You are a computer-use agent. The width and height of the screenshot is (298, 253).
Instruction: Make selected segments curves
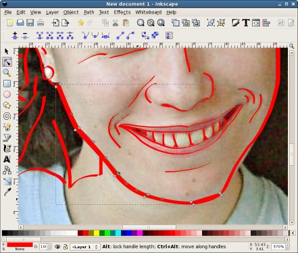[x=130, y=36]
